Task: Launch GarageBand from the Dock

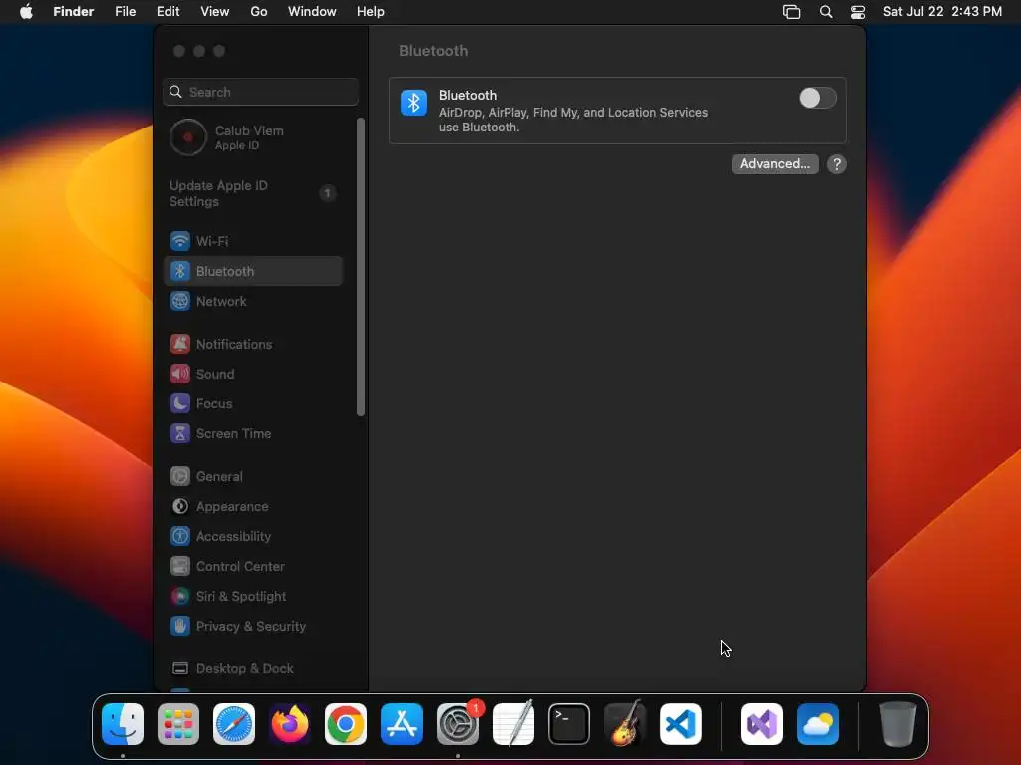Action: [x=625, y=724]
